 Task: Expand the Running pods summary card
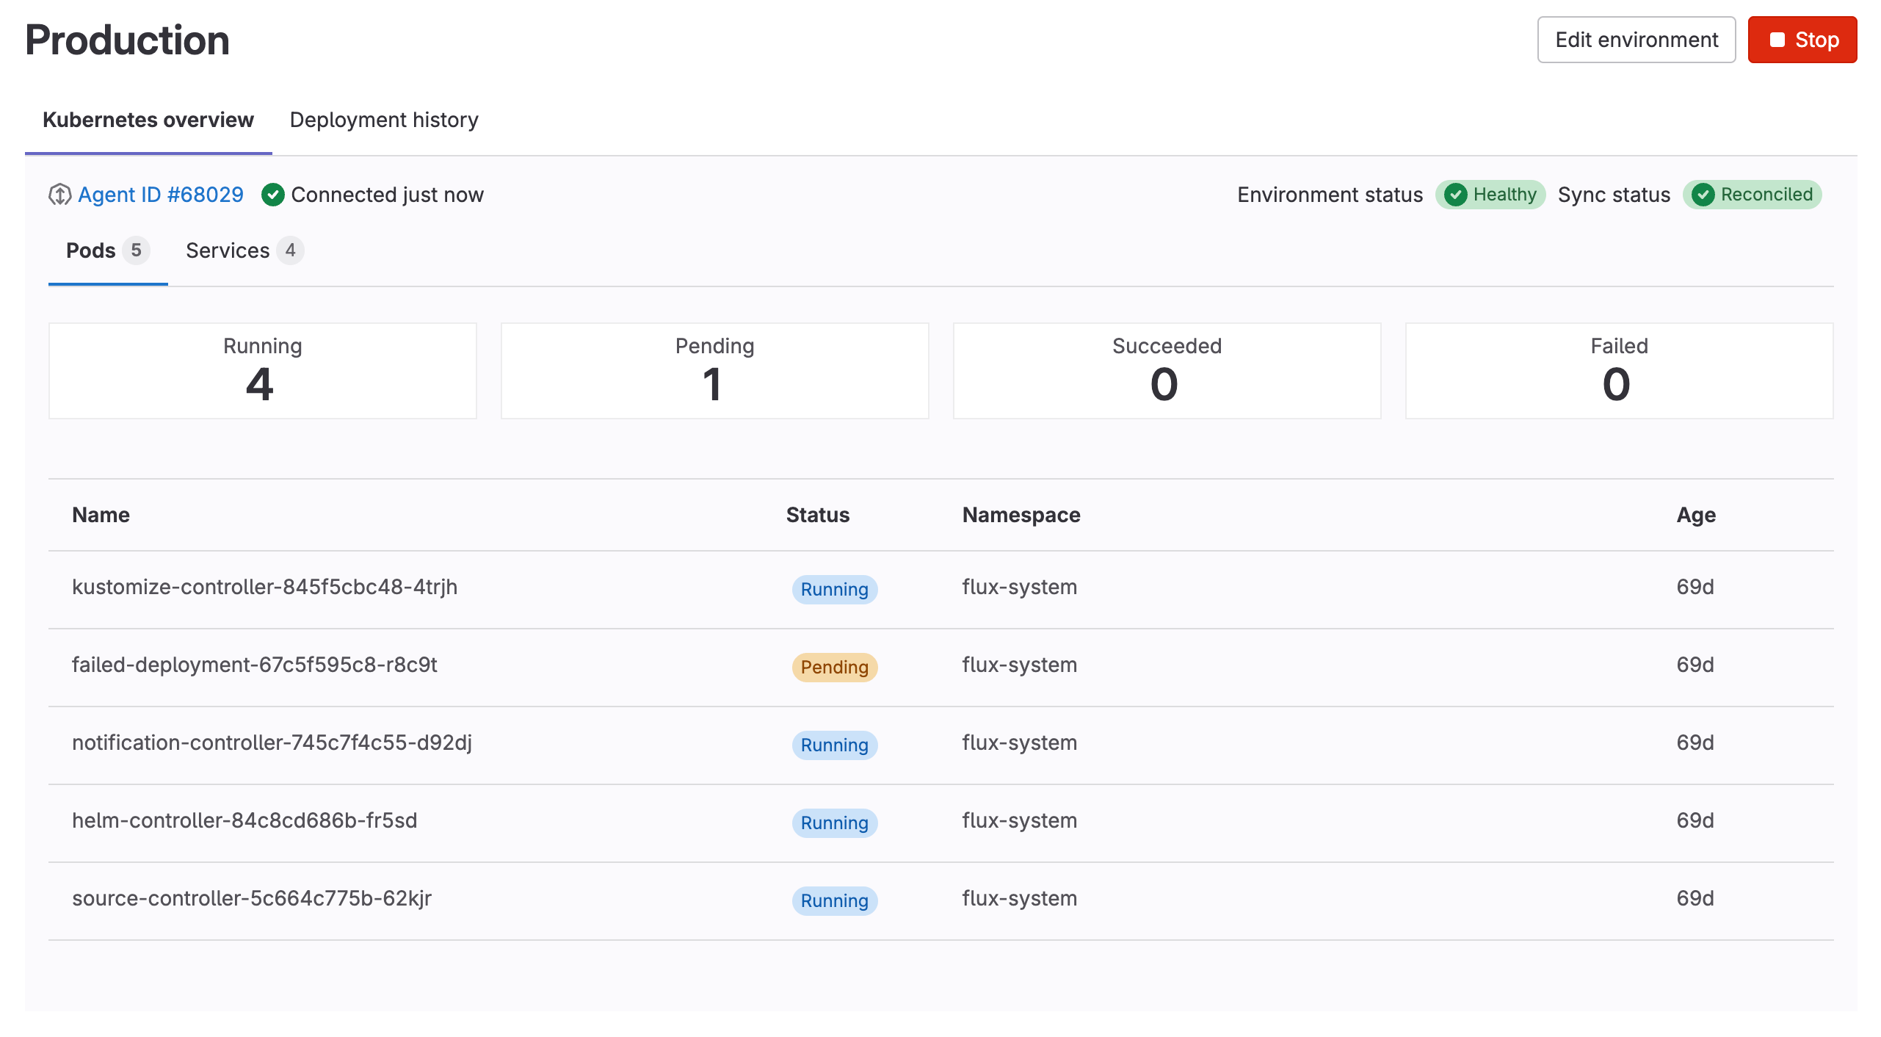tap(262, 369)
